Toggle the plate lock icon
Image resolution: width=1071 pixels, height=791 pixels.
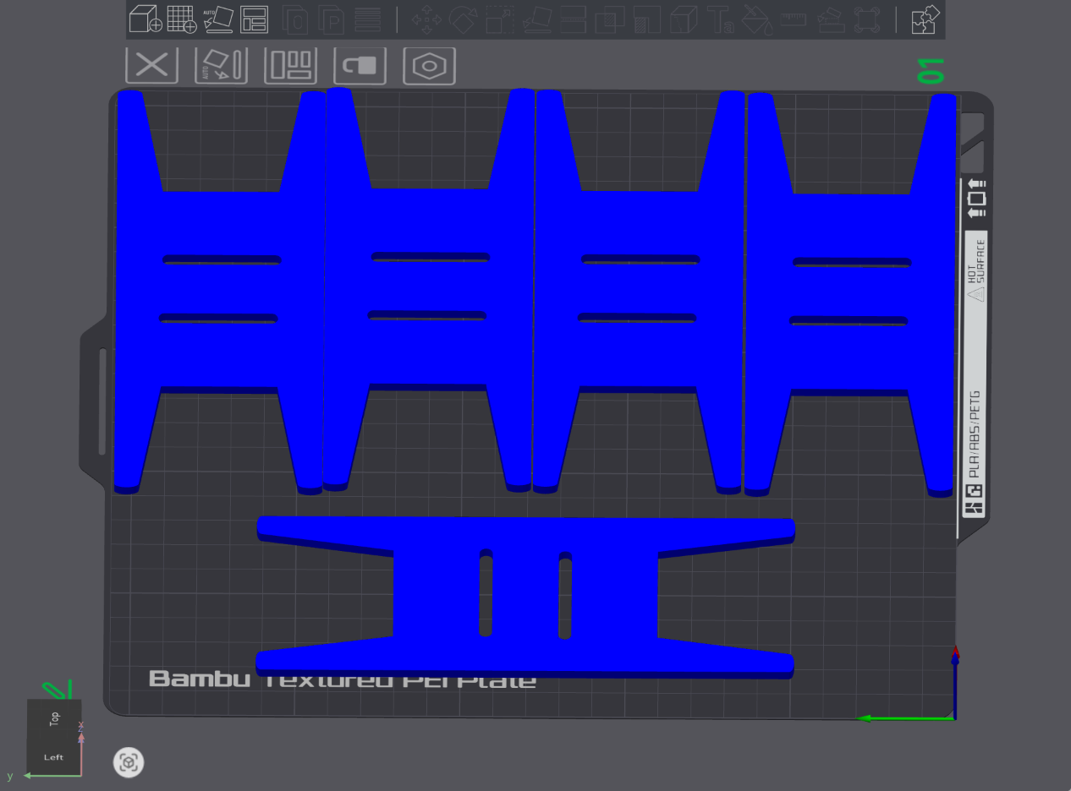[360, 65]
